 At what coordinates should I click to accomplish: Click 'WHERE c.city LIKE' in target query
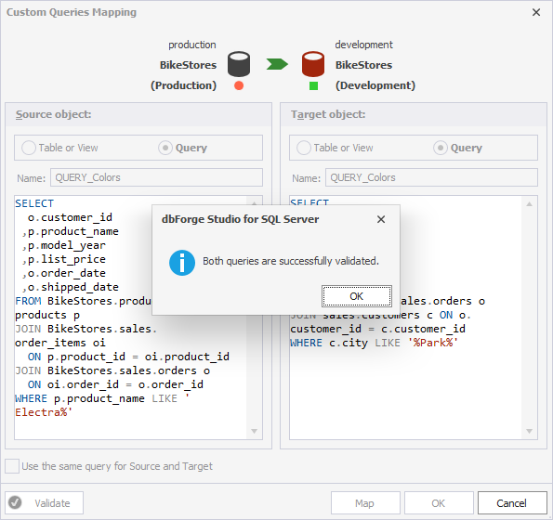(x=345, y=343)
